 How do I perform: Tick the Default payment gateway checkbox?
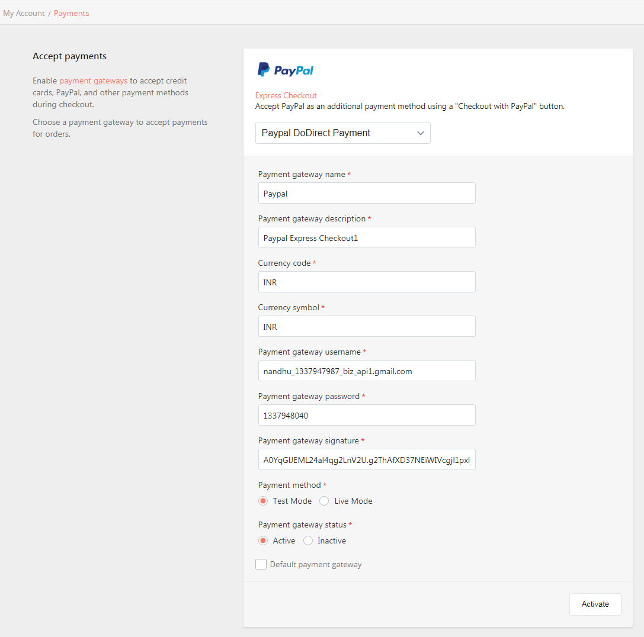[x=261, y=564]
